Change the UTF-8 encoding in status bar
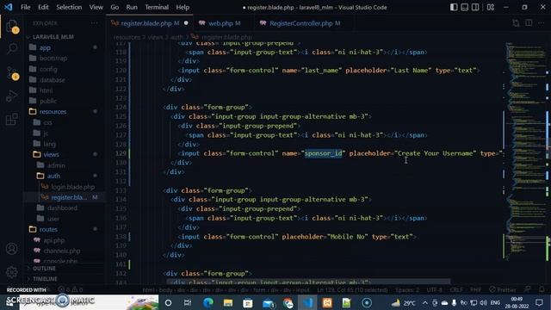This screenshot has width=551, height=310. 434,289
